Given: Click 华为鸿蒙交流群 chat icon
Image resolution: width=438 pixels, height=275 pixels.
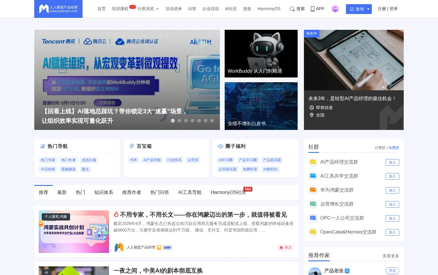Looking at the screenshot, I should point(313,190).
